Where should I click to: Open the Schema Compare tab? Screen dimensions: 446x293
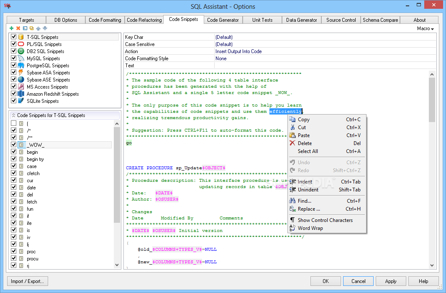(380, 20)
